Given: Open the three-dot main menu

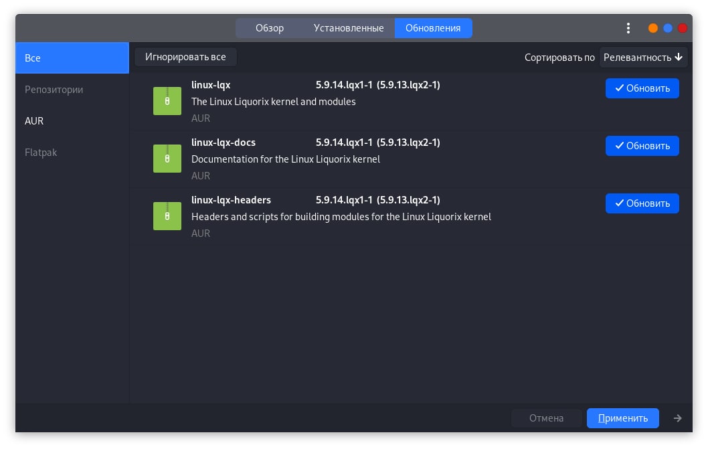Looking at the screenshot, I should [x=628, y=28].
